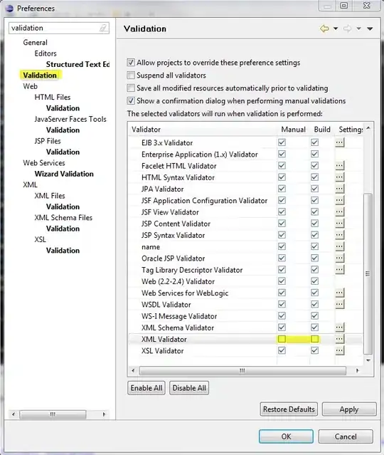Open settings for JSP Content Validator
This screenshot has height=455, width=384.
pyautogui.click(x=340, y=224)
